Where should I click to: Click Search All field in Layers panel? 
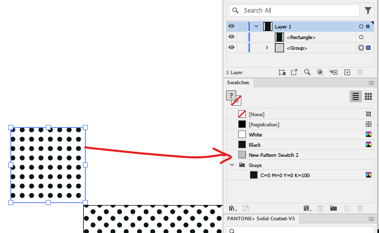point(294,10)
